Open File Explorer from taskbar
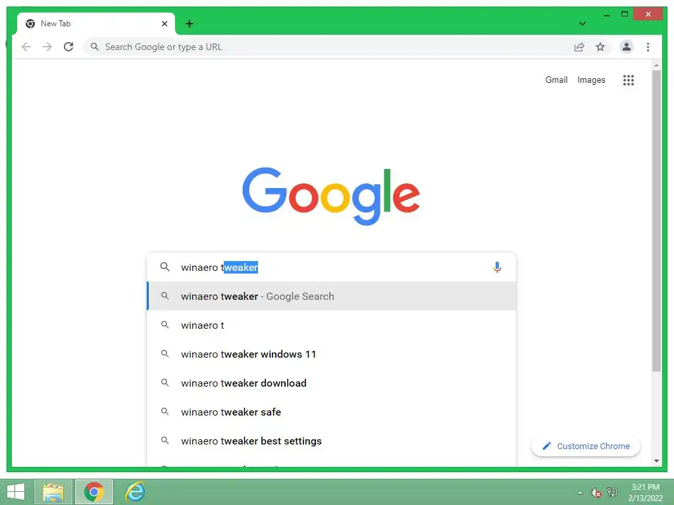Image resolution: width=674 pixels, height=505 pixels. click(x=53, y=492)
